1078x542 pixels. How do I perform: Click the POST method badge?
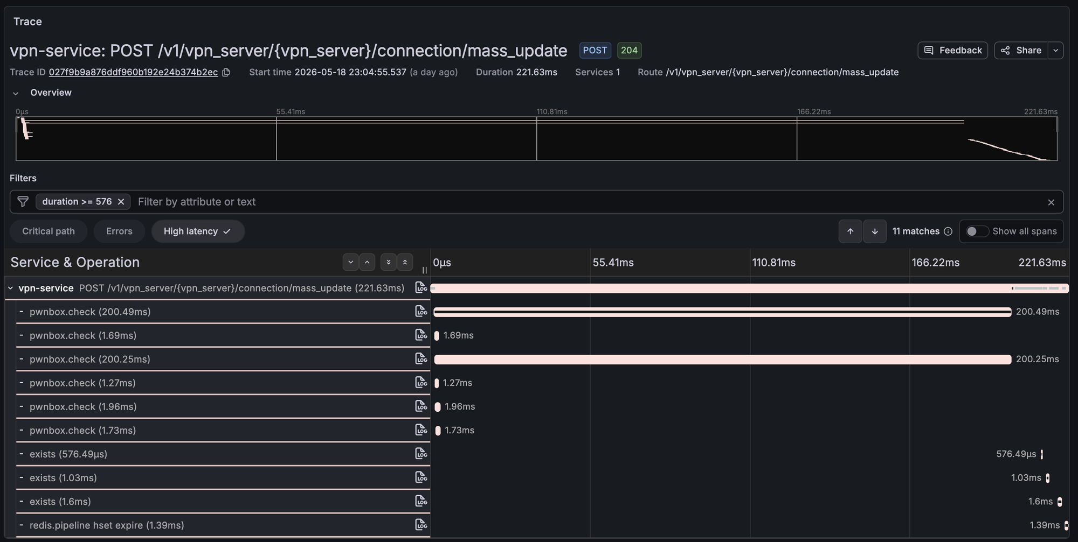(595, 50)
